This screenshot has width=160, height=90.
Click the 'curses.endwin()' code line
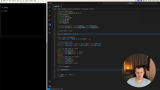65,66
